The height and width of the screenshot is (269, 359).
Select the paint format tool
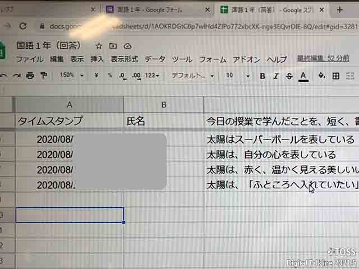pos(44,76)
